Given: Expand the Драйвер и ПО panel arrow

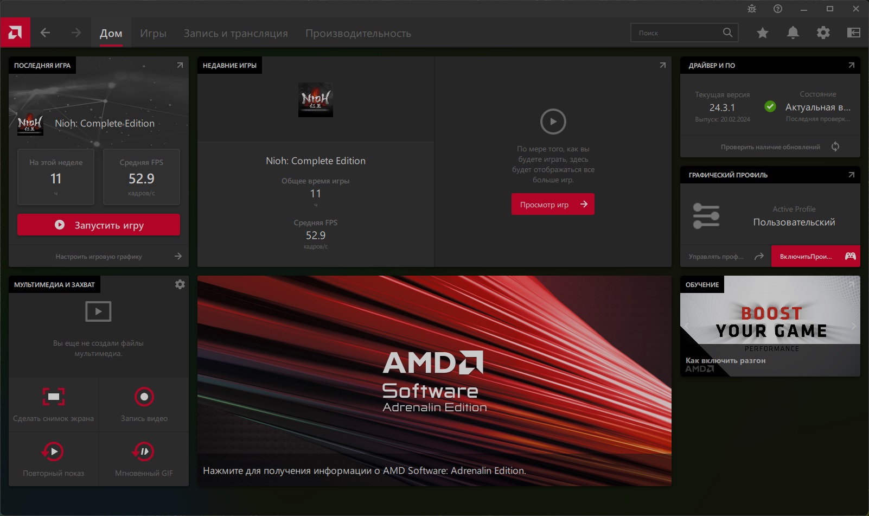Looking at the screenshot, I should pos(852,65).
